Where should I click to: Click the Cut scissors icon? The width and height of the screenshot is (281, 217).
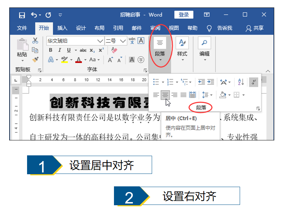coord(35,41)
